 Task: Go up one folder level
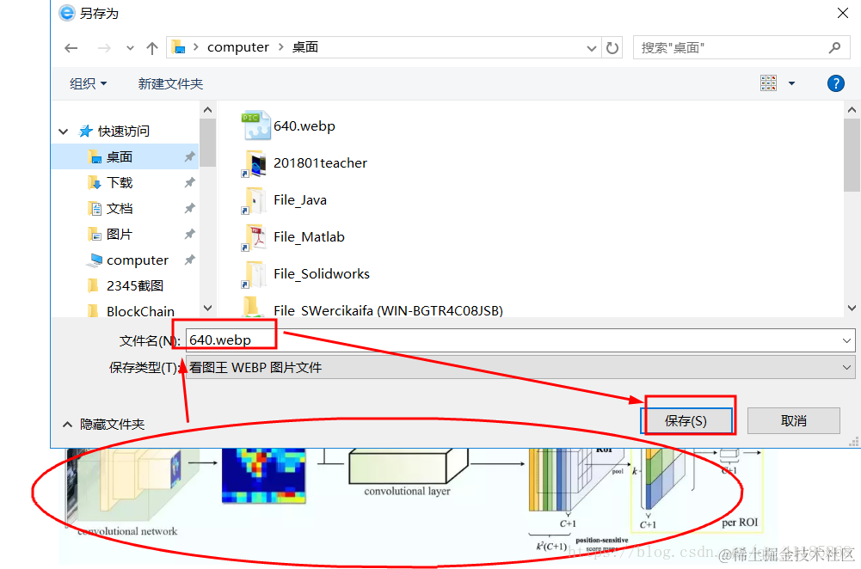[x=152, y=48]
